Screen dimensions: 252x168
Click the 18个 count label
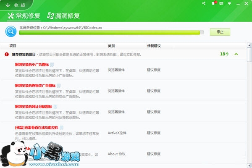tap(224, 54)
